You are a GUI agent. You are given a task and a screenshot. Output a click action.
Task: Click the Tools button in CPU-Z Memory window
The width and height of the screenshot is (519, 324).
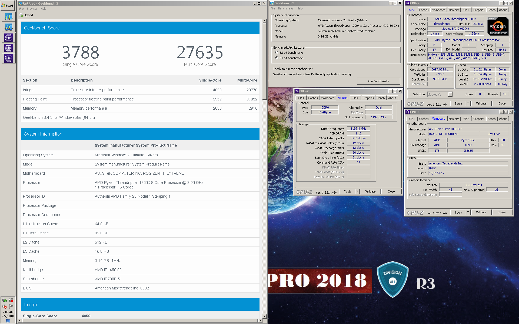point(347,191)
